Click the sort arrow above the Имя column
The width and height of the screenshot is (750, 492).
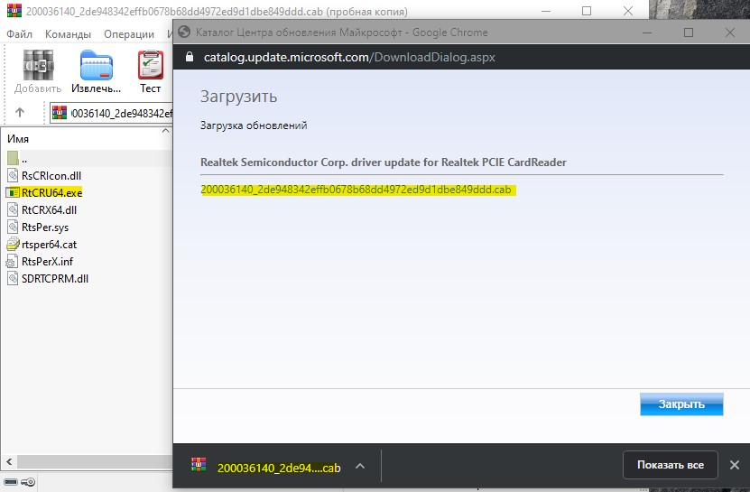[x=165, y=130]
